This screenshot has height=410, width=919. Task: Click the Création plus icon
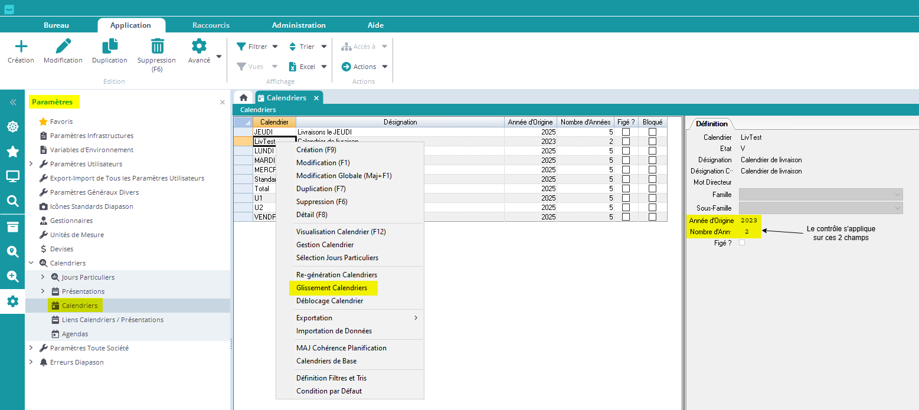tap(21, 47)
